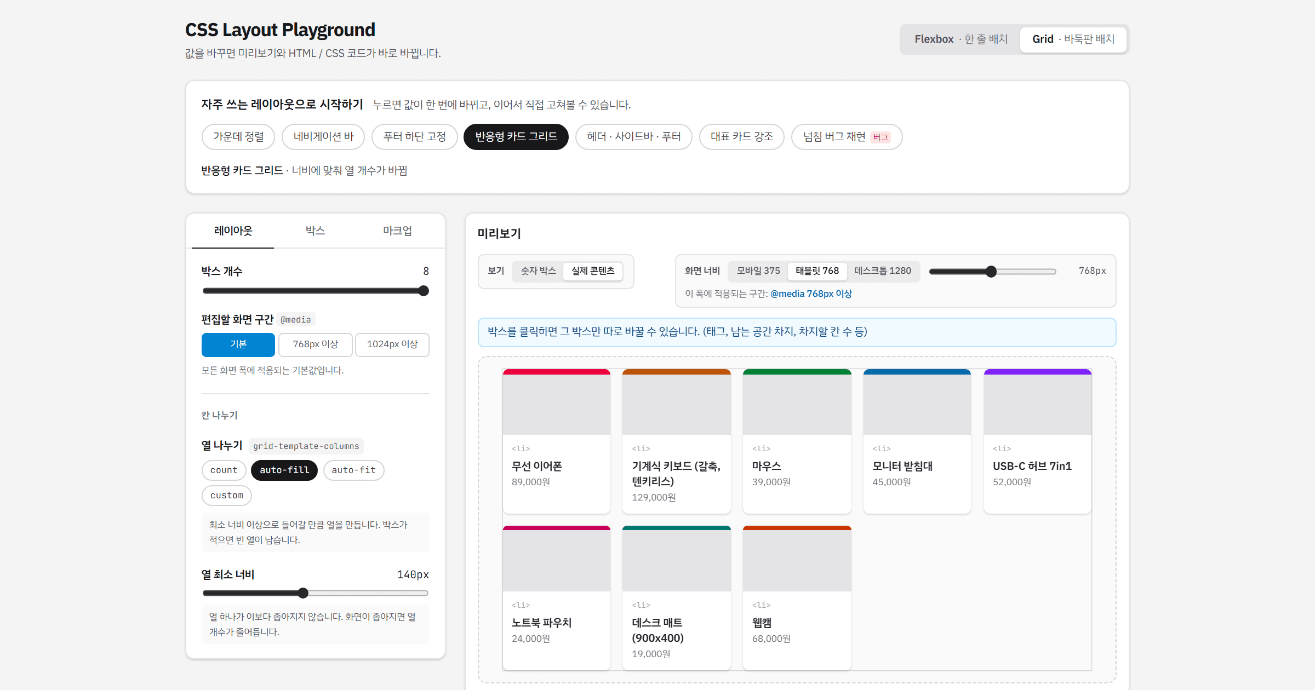
Task: Click the 미리보기 heading
Action: pos(499,233)
